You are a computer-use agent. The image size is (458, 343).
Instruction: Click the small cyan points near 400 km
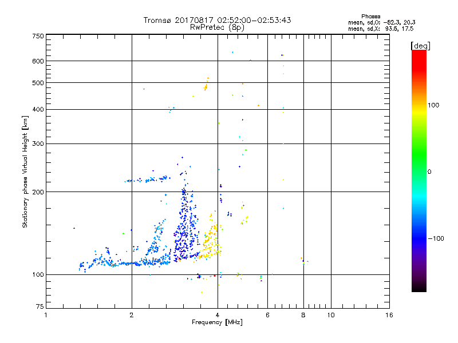171,109
